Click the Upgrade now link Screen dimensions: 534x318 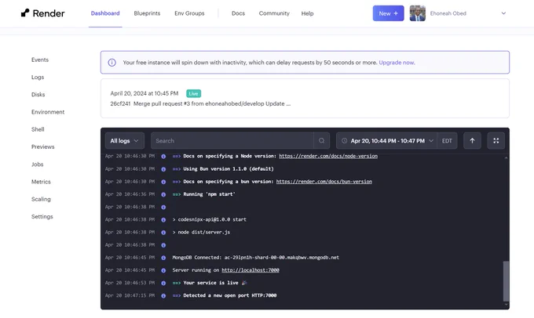click(x=397, y=63)
